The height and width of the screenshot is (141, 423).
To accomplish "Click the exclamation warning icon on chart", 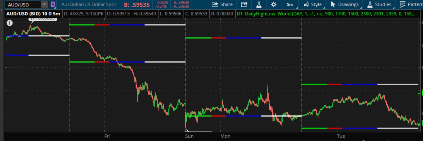I will coord(10,23).
